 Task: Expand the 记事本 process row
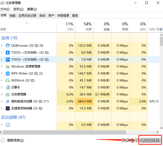click(x=2, y=87)
